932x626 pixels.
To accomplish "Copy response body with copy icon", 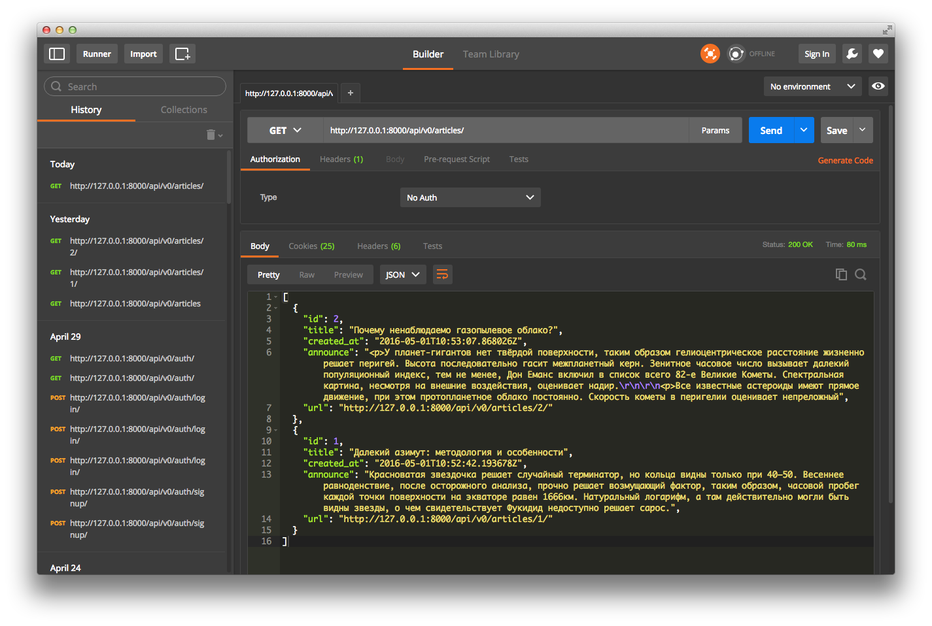I will (x=841, y=274).
